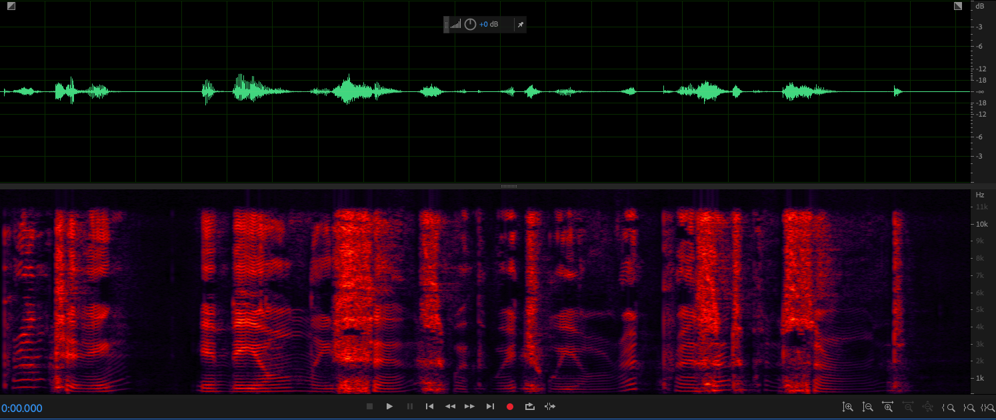Click Zoom In Amplitude icon
The image size is (996, 420).
pyautogui.click(x=848, y=407)
